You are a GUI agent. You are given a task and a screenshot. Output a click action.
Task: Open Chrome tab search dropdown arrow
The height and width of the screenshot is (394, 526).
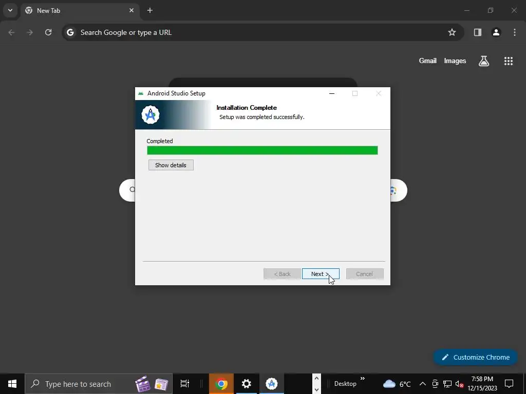10,10
